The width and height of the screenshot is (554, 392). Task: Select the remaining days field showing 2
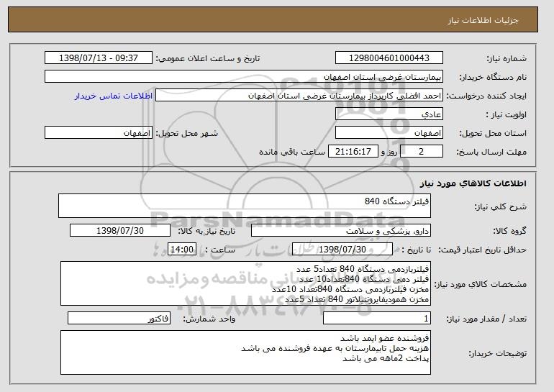pyautogui.click(x=421, y=152)
